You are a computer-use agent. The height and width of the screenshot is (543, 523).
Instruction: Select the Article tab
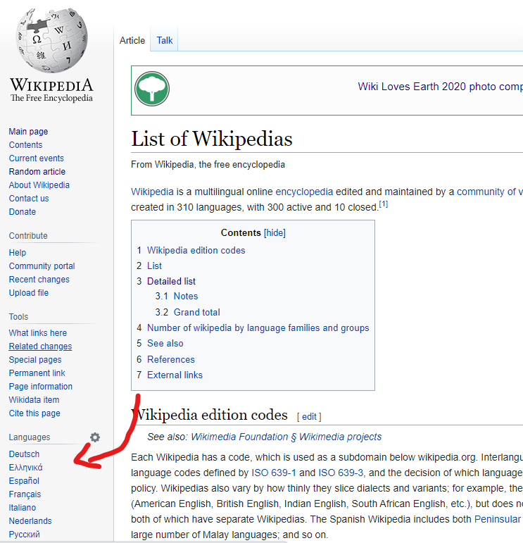[132, 41]
